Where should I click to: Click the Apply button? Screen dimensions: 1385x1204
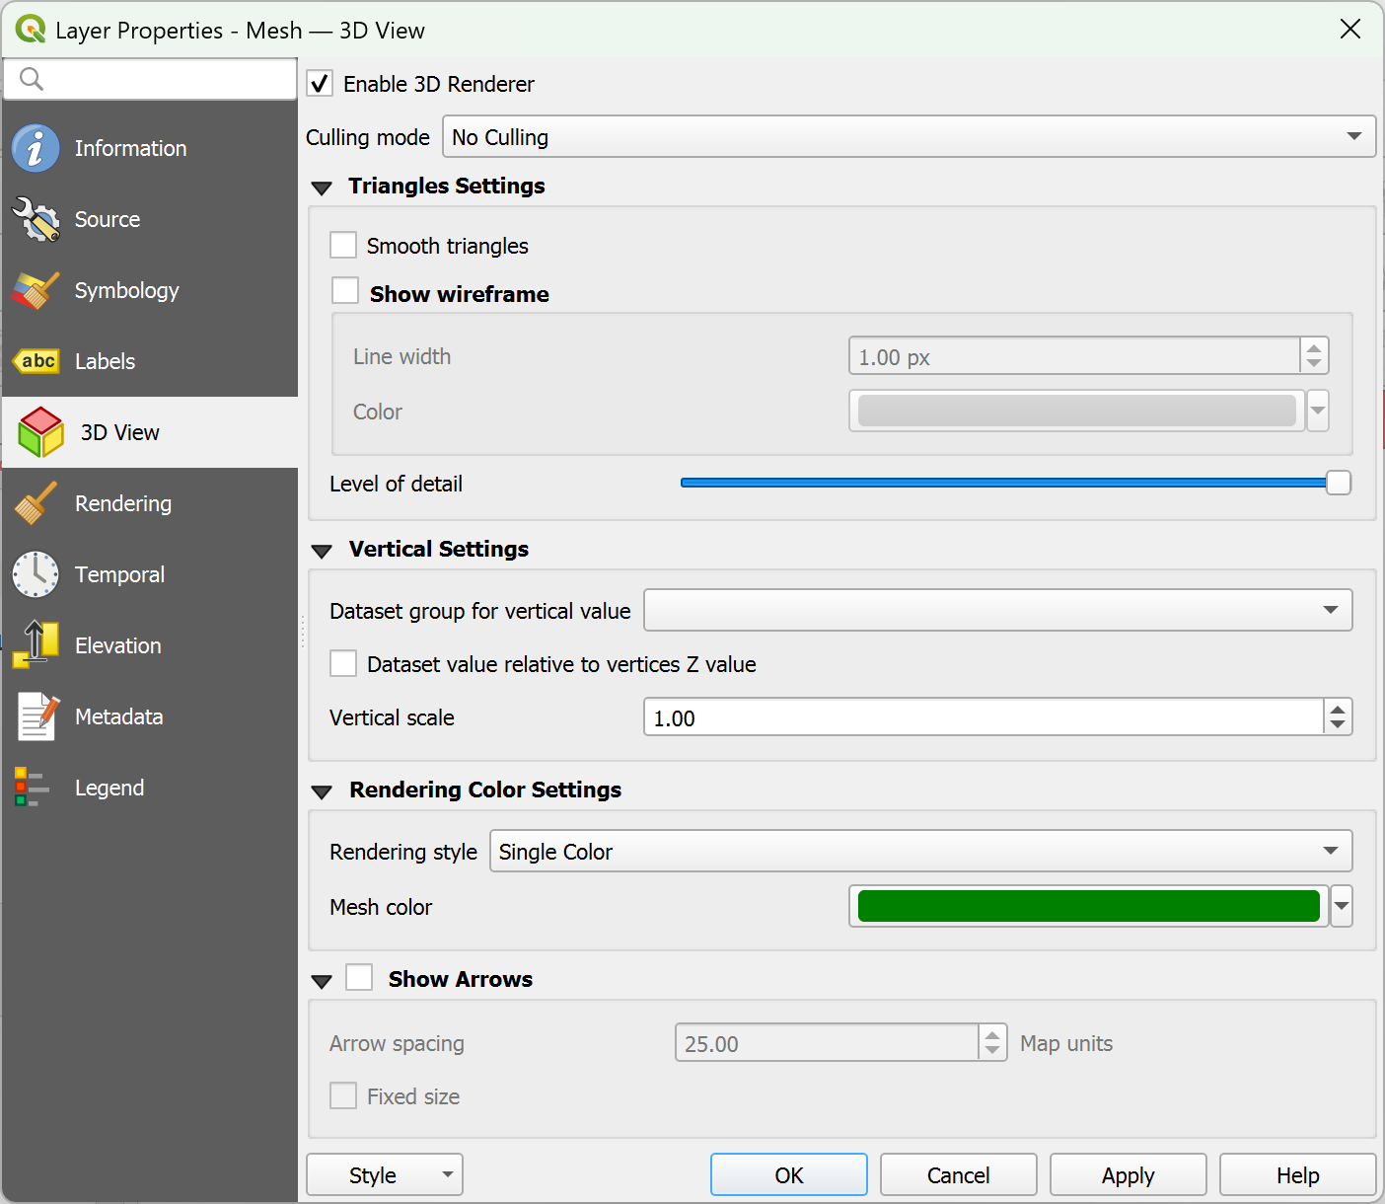1129,1174
